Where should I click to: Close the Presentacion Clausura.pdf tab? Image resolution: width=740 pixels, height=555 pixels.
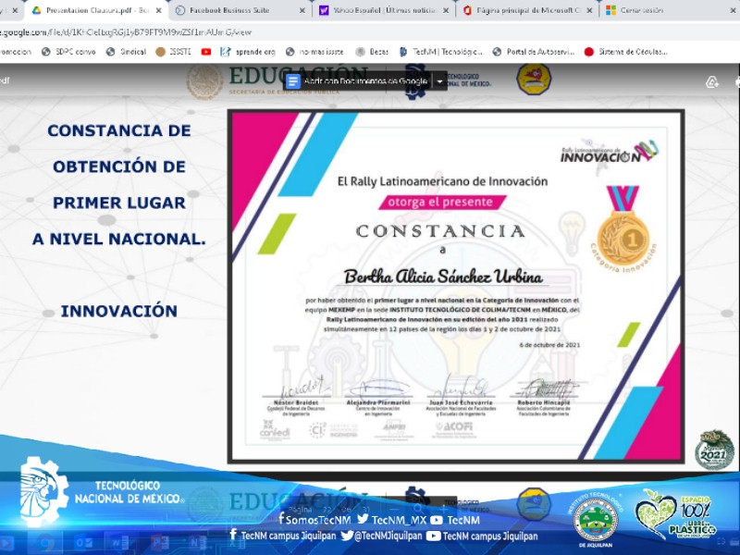[x=158, y=10]
